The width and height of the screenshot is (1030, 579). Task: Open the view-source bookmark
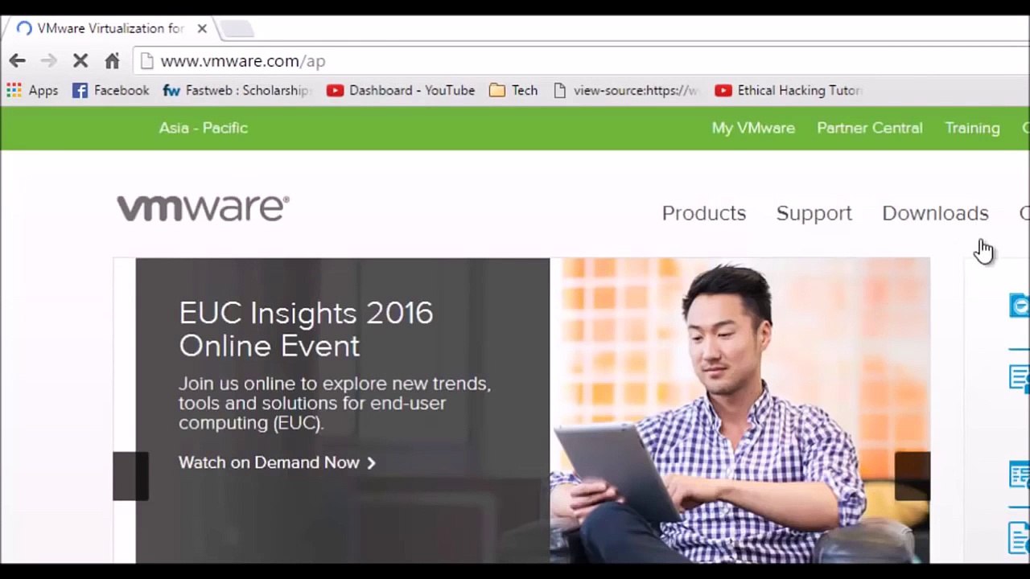click(625, 91)
